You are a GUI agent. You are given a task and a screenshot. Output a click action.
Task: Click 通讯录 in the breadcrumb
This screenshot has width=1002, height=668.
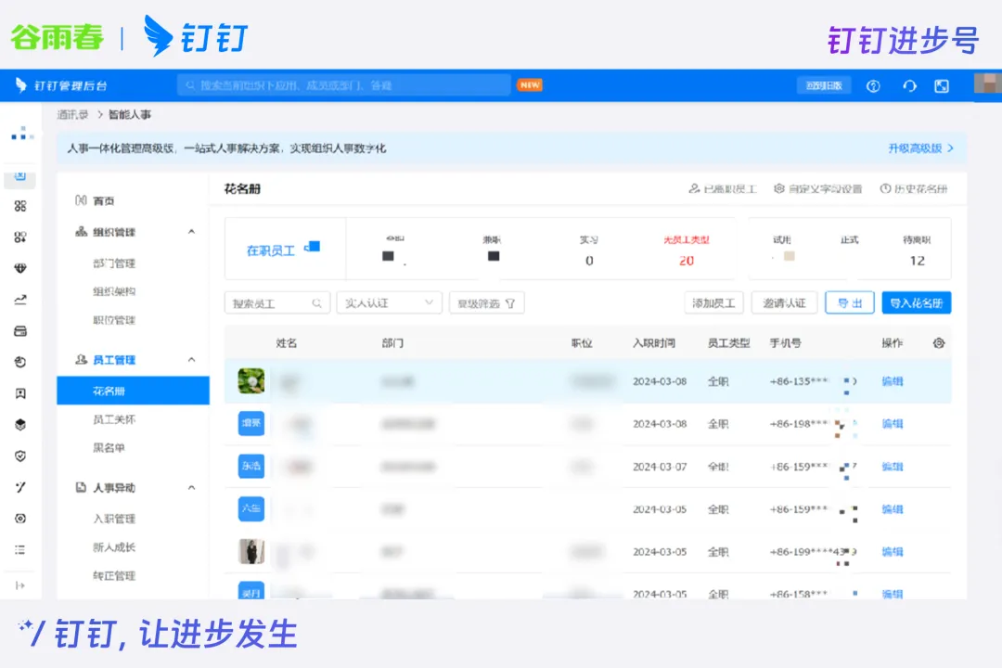pyautogui.click(x=73, y=115)
